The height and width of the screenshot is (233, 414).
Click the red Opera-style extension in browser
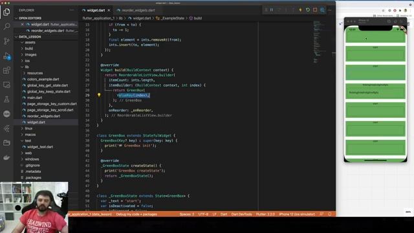(395, 10)
